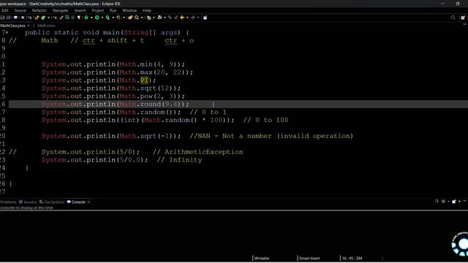Click the toolbar Search magnifier icon
Viewport: 468px width, 263px height.
(x=137, y=18)
